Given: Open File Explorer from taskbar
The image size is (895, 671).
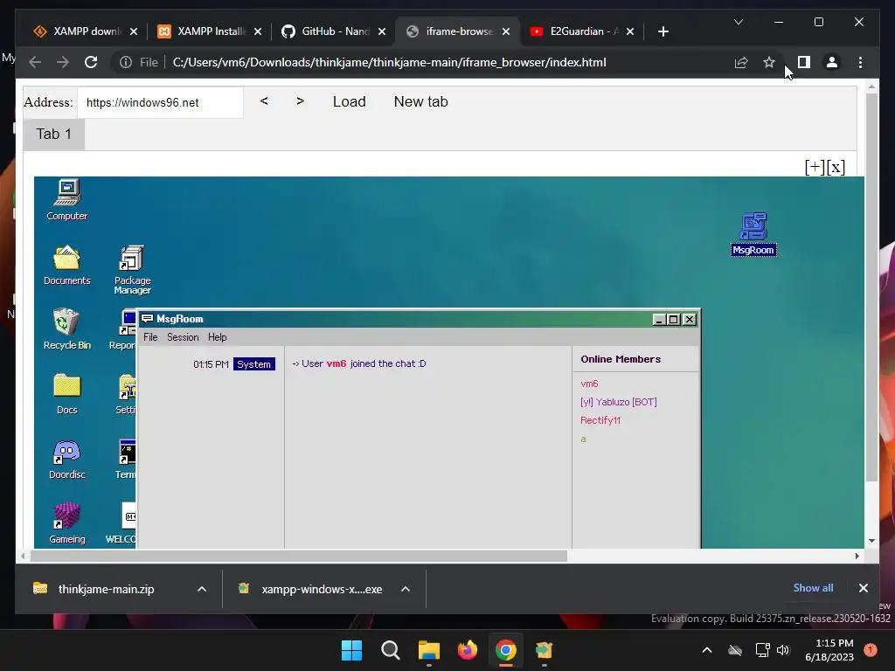Looking at the screenshot, I should coord(428,650).
